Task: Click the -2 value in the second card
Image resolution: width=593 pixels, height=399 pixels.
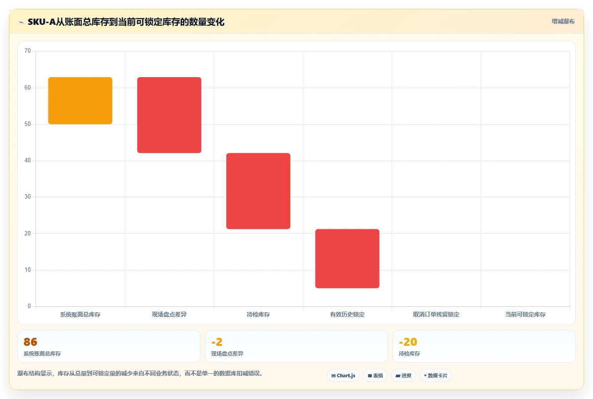Action: pyautogui.click(x=217, y=342)
